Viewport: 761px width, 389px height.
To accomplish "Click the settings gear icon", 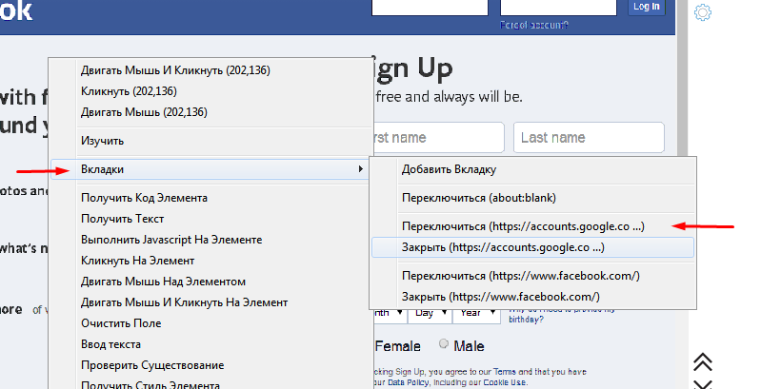I will (704, 13).
